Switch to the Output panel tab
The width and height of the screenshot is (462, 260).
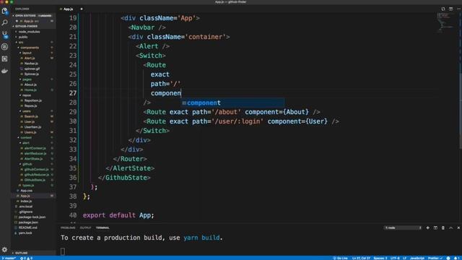point(85,228)
